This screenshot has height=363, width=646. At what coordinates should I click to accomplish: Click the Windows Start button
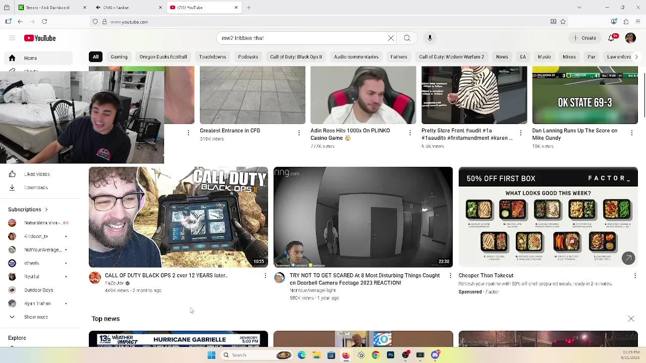[211, 355]
